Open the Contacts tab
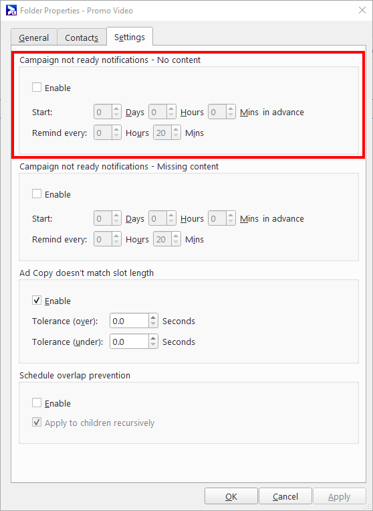This screenshot has height=511, width=373. pyautogui.click(x=82, y=38)
